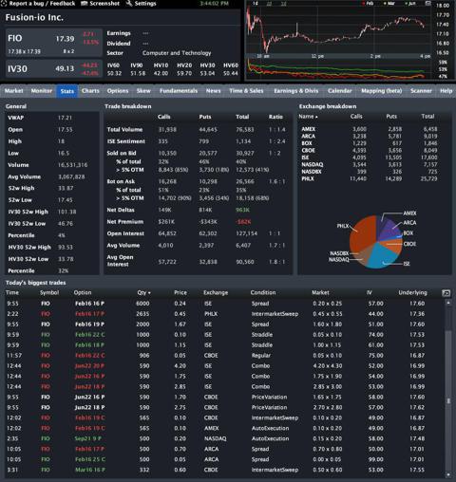Select the Jun22 20 P trade row
The width and height of the screenshot is (456, 482).
pyautogui.click(x=225, y=366)
